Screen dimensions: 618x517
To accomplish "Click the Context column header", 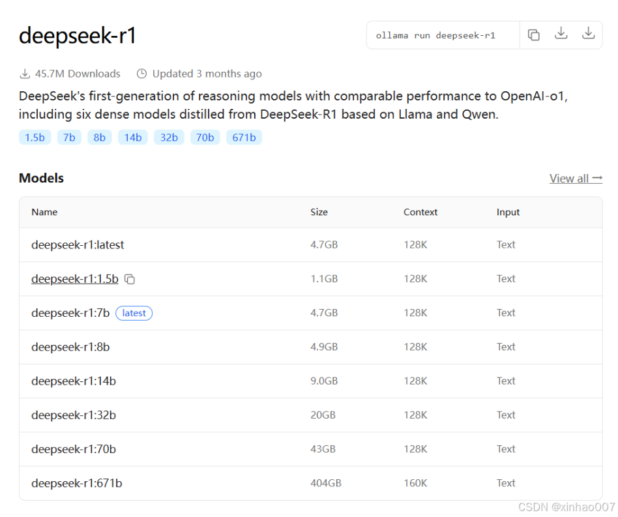I will 420,212.
